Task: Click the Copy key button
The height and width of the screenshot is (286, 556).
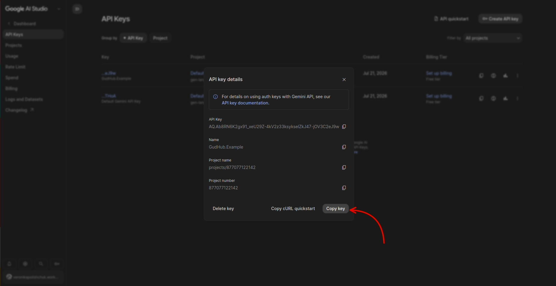Action: click(x=336, y=209)
